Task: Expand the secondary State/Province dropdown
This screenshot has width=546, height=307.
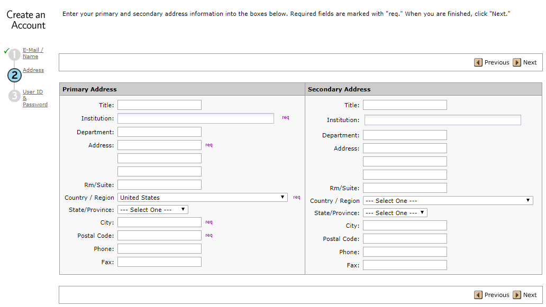Action: point(395,213)
